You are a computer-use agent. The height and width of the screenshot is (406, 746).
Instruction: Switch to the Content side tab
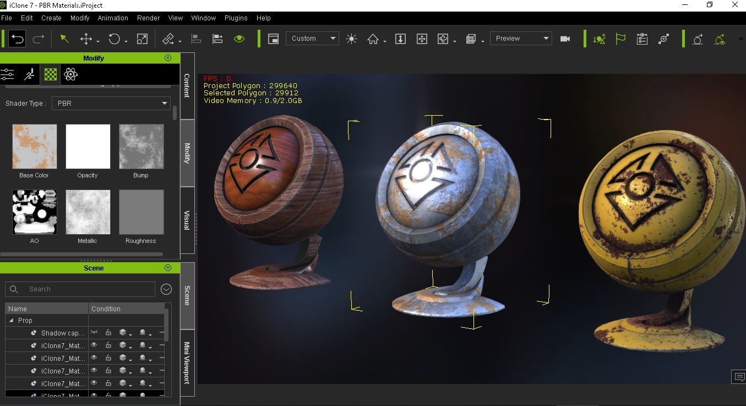point(187,86)
